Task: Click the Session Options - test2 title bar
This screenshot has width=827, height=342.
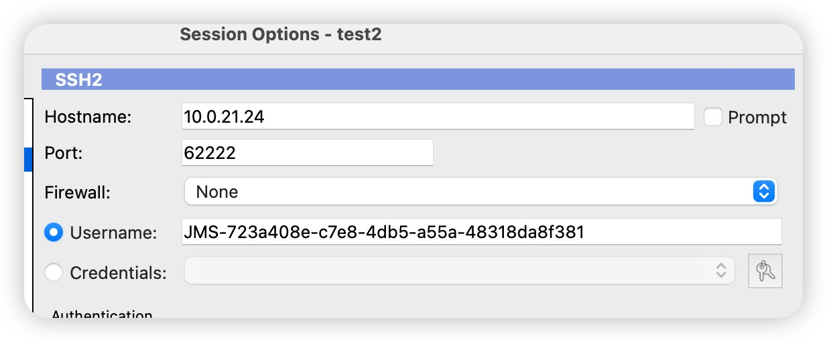Action: pos(281,35)
